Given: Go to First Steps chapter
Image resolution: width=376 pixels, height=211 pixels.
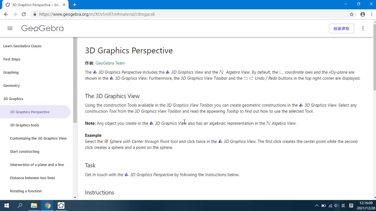Looking at the screenshot, I should coord(12,59).
